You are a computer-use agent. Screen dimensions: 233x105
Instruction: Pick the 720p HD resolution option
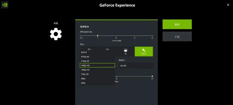point(97,74)
